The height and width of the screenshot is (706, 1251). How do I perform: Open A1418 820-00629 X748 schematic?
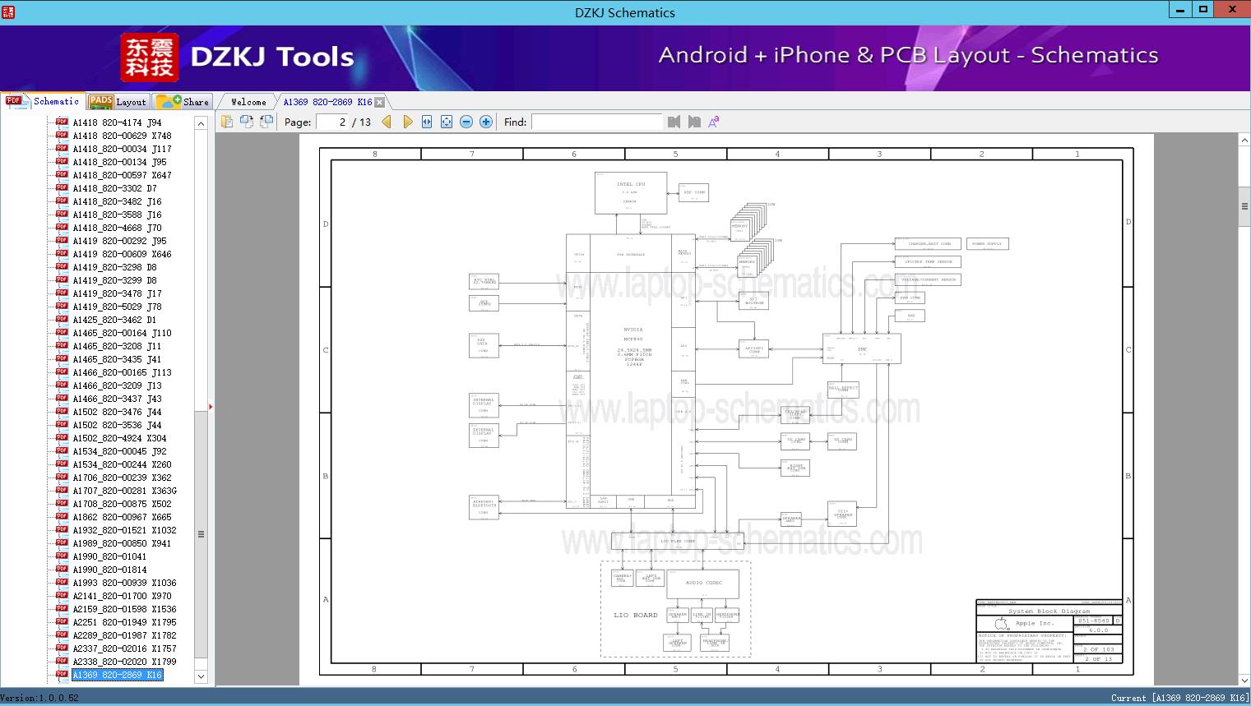coord(122,136)
